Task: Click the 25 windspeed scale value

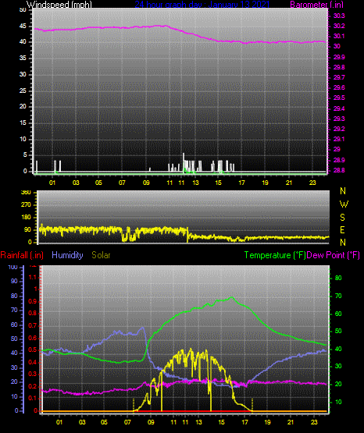Action: click(x=23, y=91)
